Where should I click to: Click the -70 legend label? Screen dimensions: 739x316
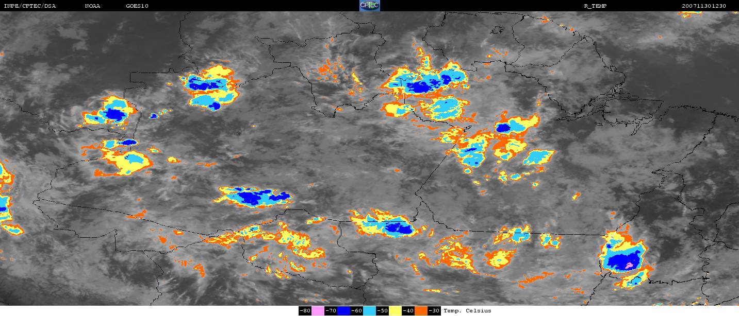tap(331, 310)
